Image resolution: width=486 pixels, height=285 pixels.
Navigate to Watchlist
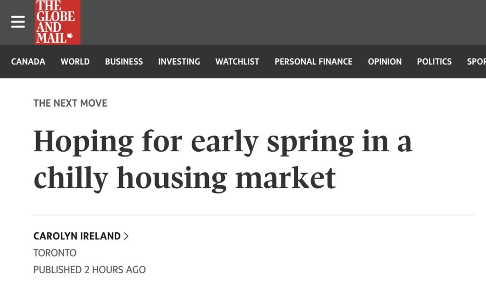click(x=237, y=62)
